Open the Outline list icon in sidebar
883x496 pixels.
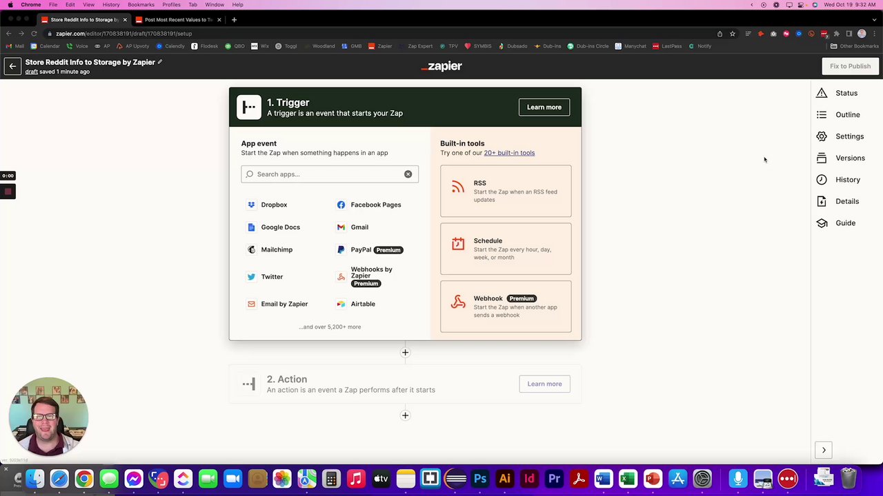click(x=822, y=115)
